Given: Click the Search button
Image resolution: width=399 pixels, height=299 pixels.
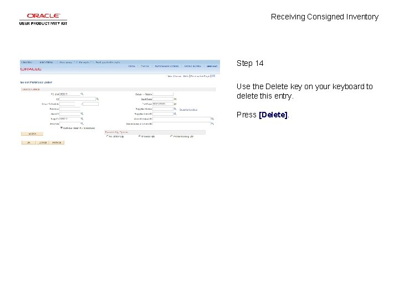Looking at the screenshot, I should click(x=32, y=134).
